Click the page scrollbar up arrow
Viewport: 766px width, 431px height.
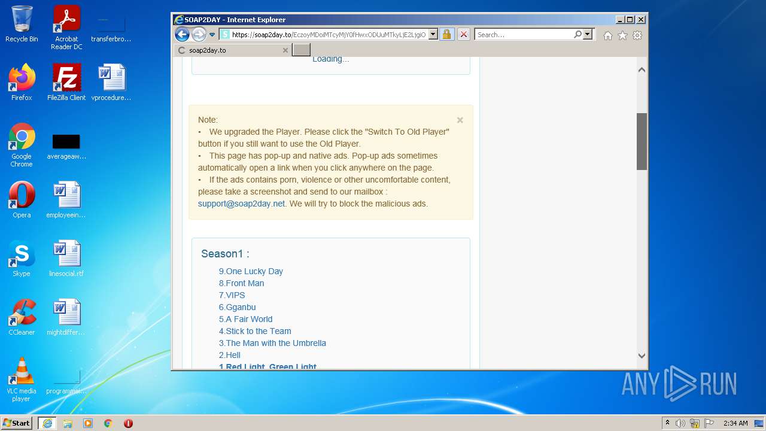tap(642, 69)
